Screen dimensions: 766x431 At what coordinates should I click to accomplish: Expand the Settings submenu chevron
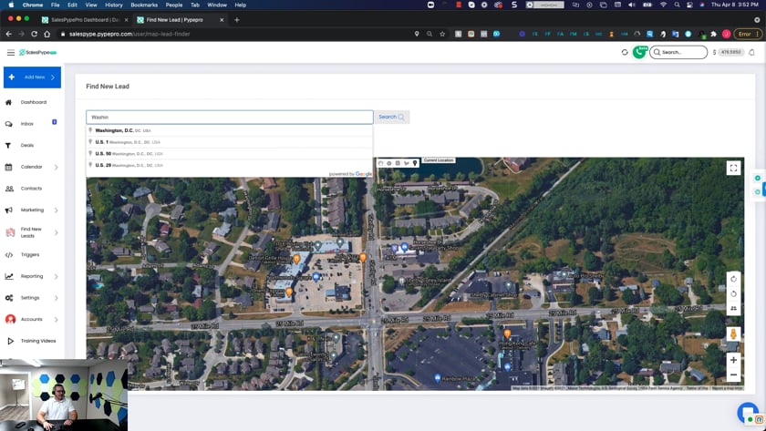pos(57,298)
